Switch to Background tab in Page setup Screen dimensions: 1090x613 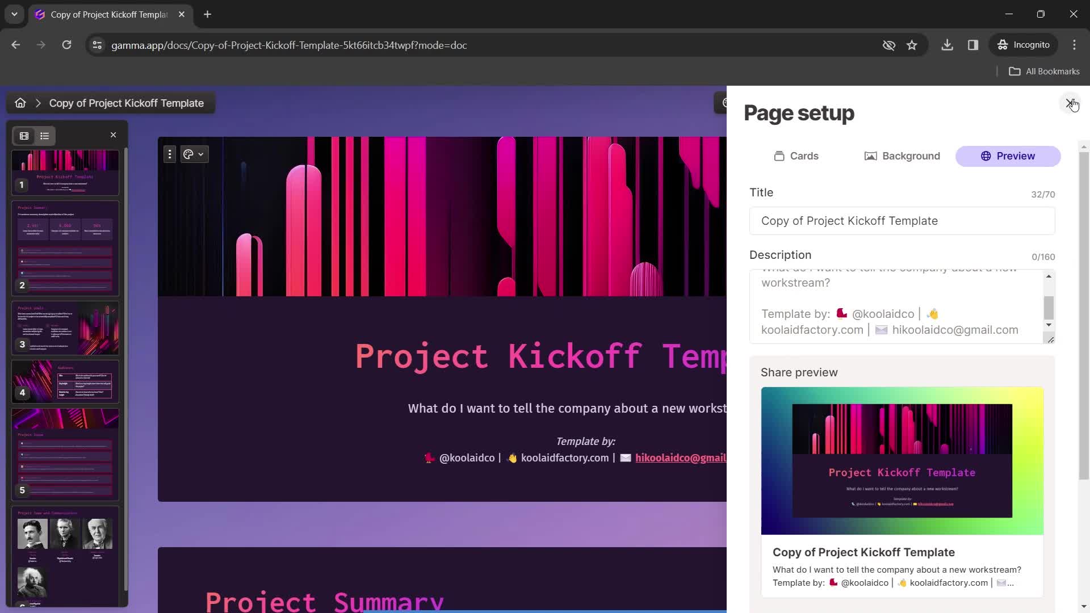tap(903, 156)
